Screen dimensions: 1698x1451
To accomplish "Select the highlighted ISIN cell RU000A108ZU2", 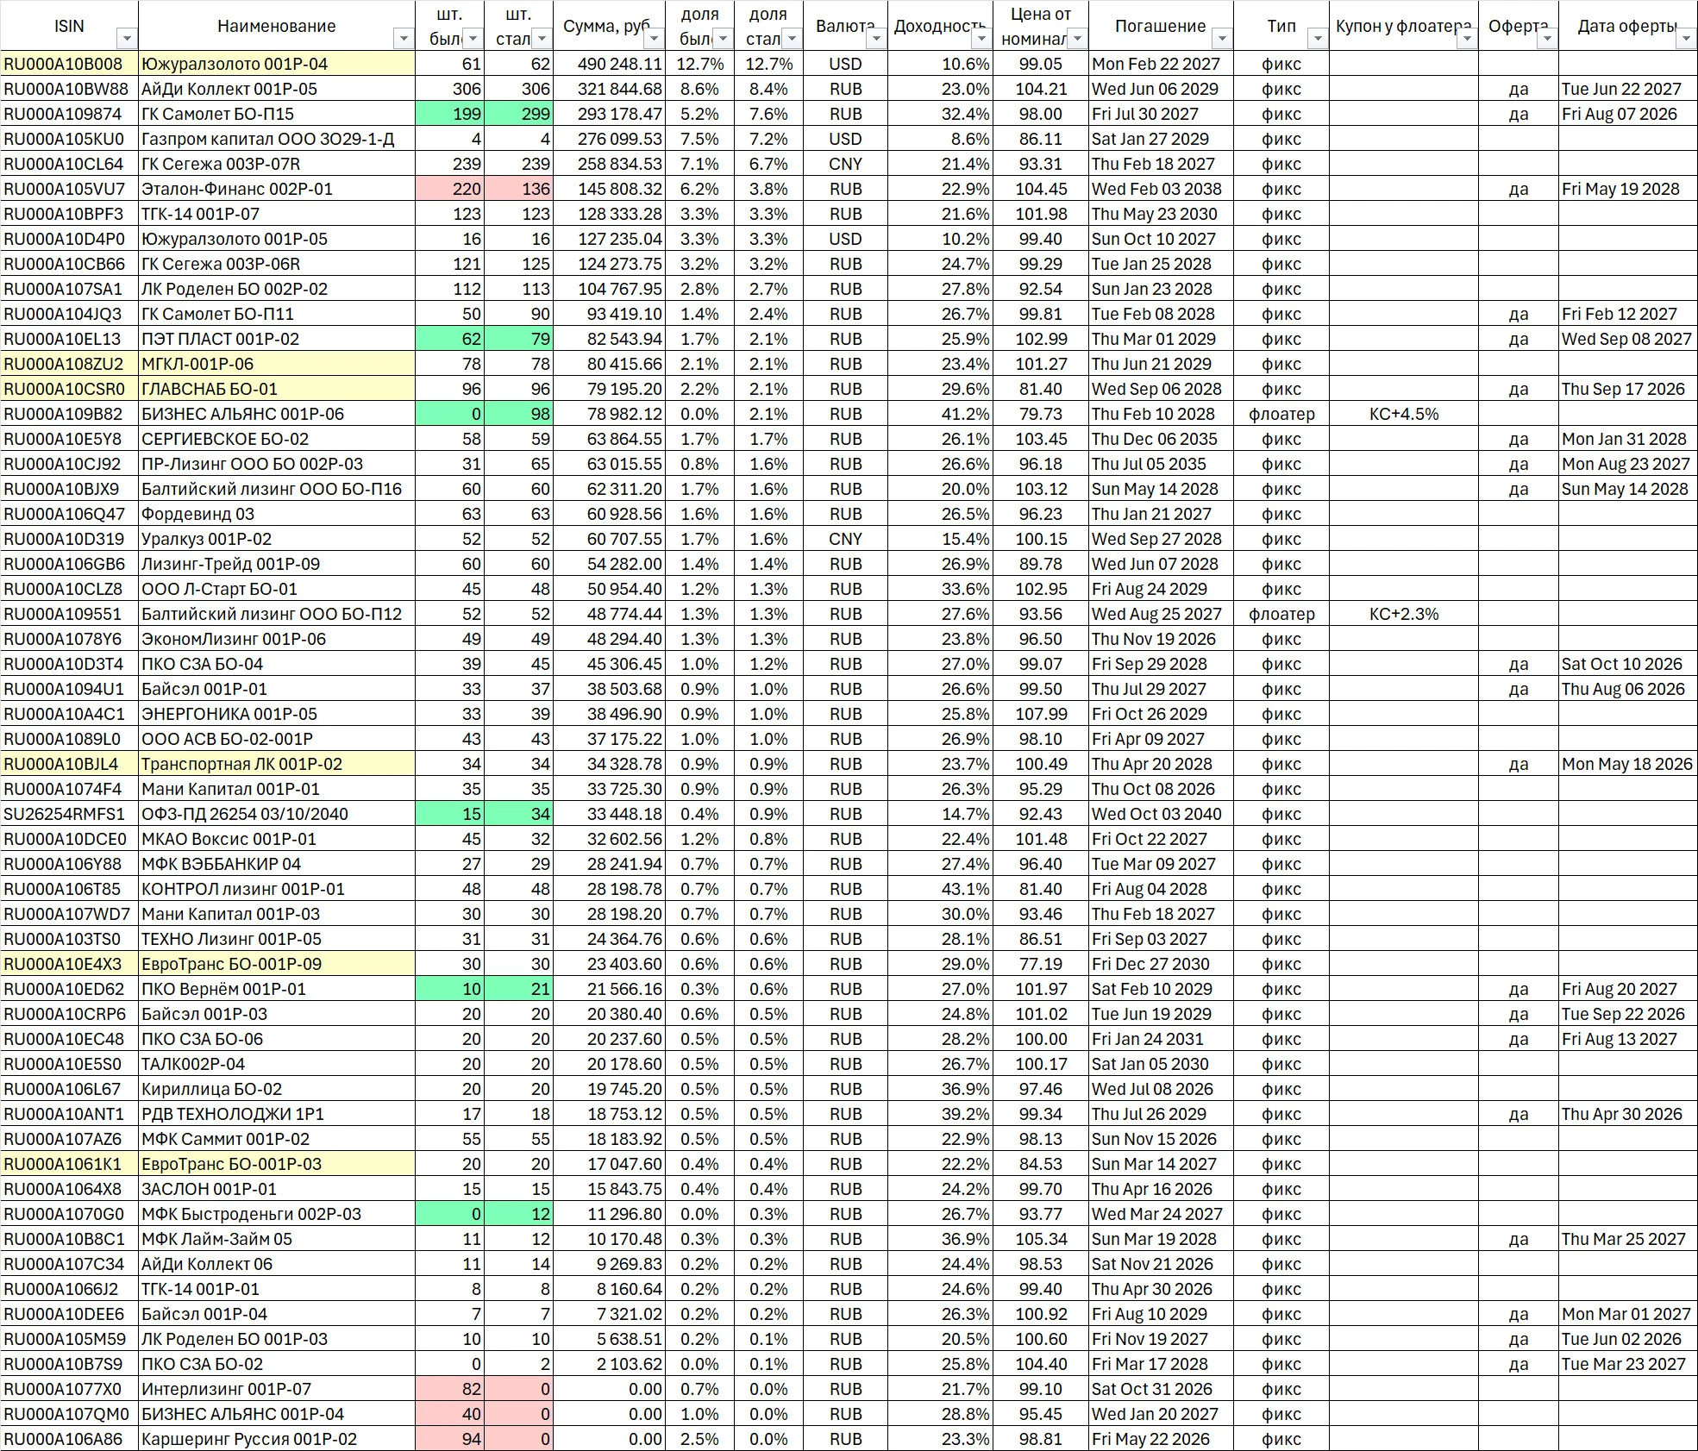I will 69,364.
